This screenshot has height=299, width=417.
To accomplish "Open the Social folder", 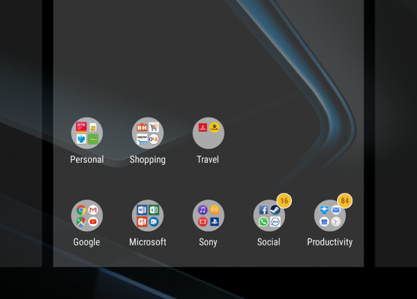I will 269,216.
